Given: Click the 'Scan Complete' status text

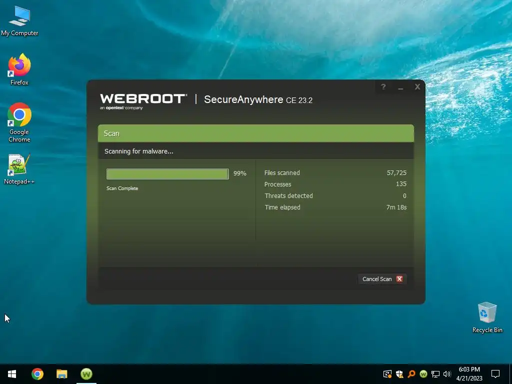Looking at the screenshot, I should (122, 188).
